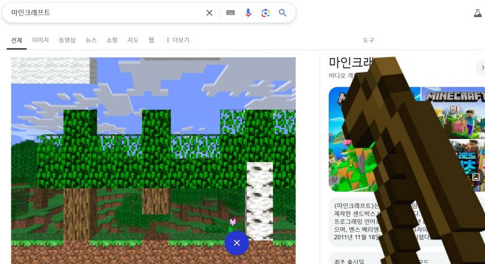Open the 쇼핑 tab
The image size is (485, 264).
[112, 40]
